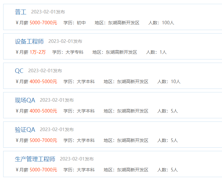Open the 现场QA job listing
The width and height of the screenshot is (222, 180).
(25, 100)
